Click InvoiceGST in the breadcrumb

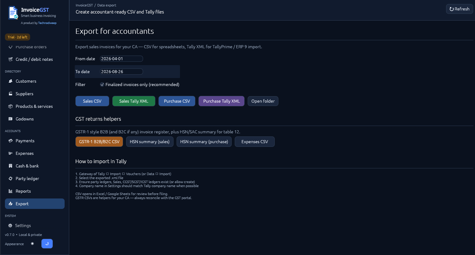(x=84, y=5)
